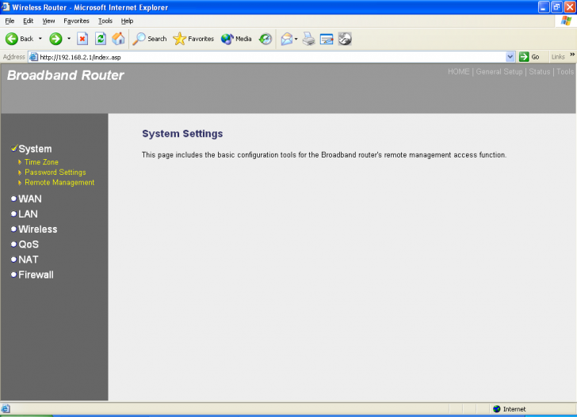The image size is (577, 417).
Task: Click the Mail envelope icon
Action: [286, 39]
